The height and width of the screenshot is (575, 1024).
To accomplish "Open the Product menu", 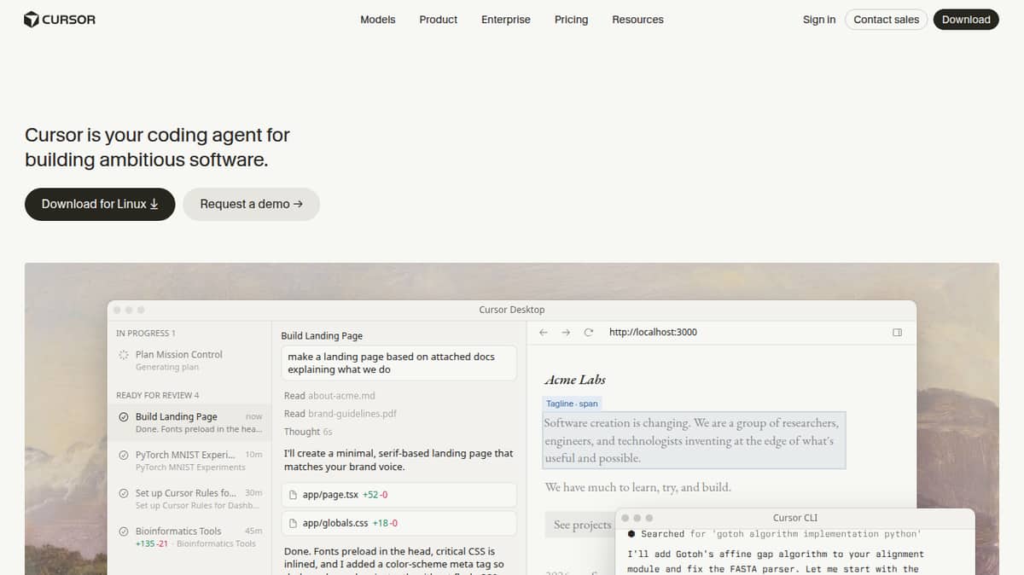I will [438, 20].
